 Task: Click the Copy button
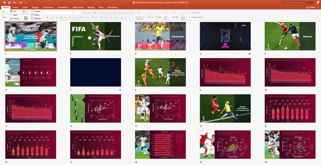(14, 15)
